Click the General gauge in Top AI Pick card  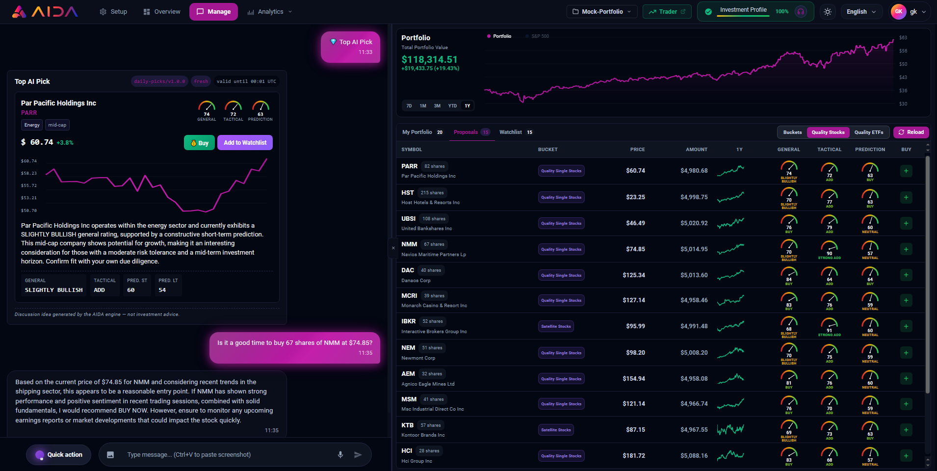[x=207, y=111]
